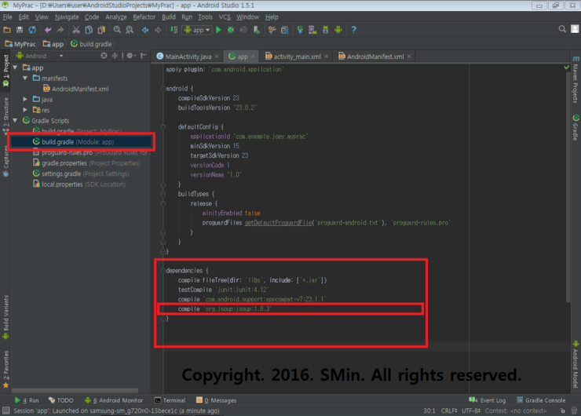Open AVD Manager icon
581x416 pixels.
[312, 30]
